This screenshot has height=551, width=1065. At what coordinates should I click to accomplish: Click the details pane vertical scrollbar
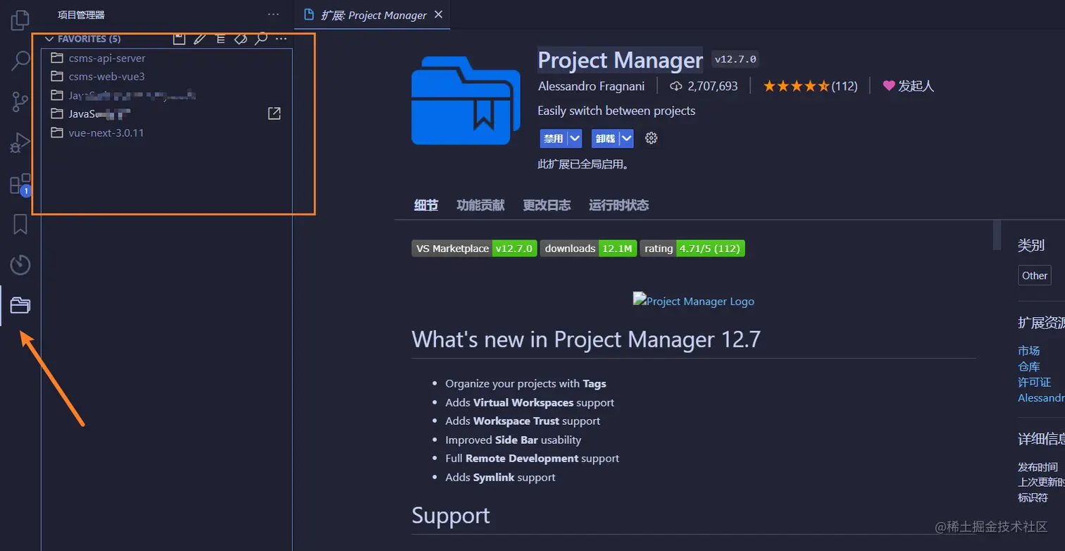click(997, 235)
